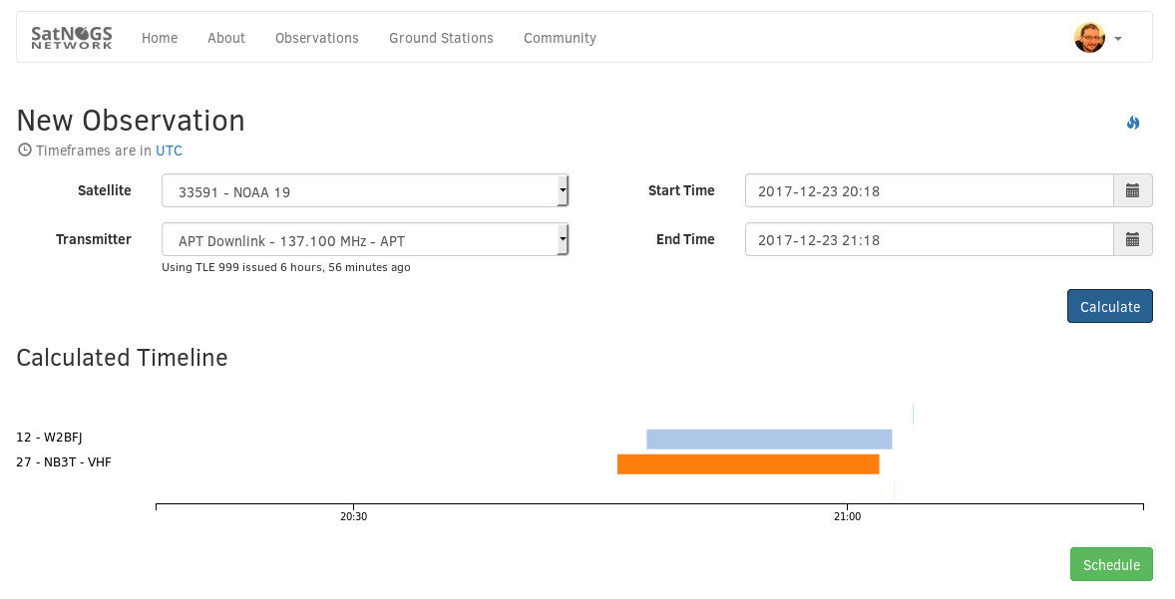Click the New Observation heading

coord(131,121)
